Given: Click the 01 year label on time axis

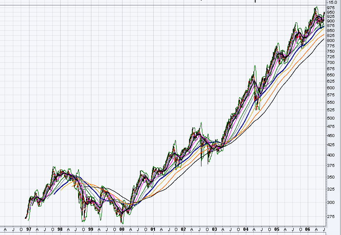Looking at the screenshot, I should (153, 229).
